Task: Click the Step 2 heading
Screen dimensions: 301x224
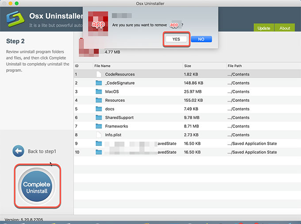Action: (15, 41)
